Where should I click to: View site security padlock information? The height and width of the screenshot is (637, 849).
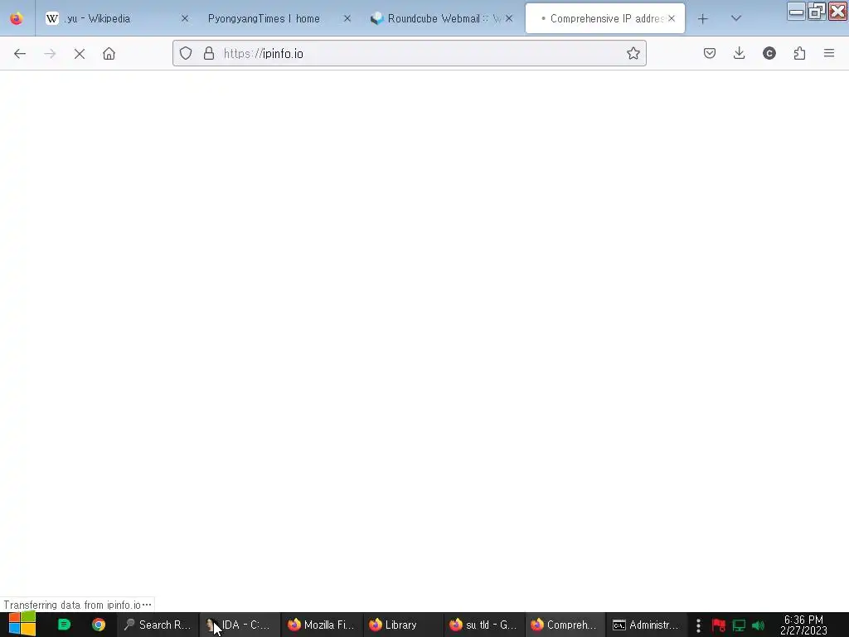pyautogui.click(x=209, y=54)
